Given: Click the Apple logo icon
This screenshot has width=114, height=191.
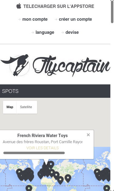Looking at the screenshot, I should coord(19,6).
